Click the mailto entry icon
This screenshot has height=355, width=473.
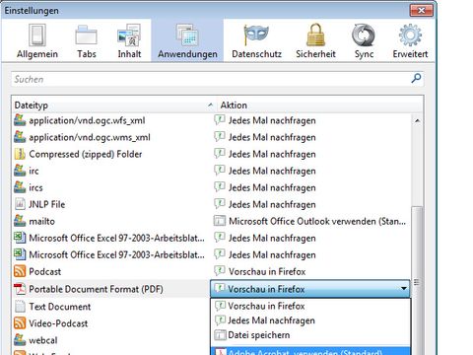tap(20, 221)
